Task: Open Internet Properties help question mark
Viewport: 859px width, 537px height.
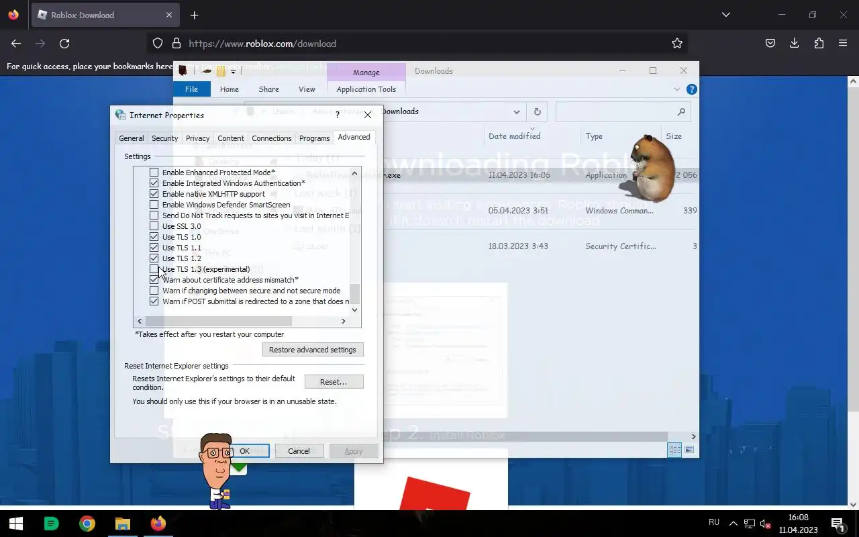Action: click(338, 115)
